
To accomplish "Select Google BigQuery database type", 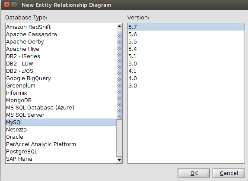I will click(61, 78).
